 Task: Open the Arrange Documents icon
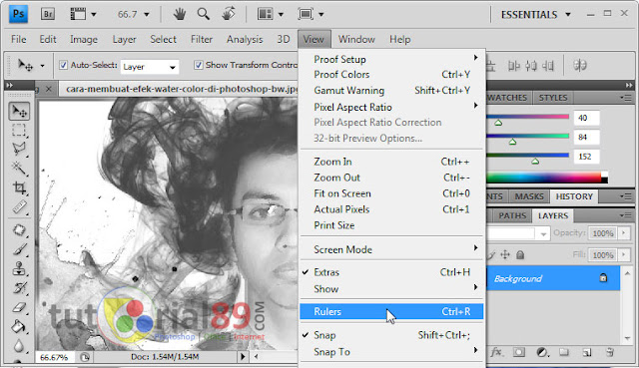266,14
